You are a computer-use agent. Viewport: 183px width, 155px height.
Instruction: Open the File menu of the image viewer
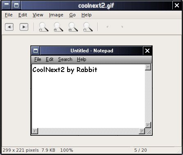(9, 15)
